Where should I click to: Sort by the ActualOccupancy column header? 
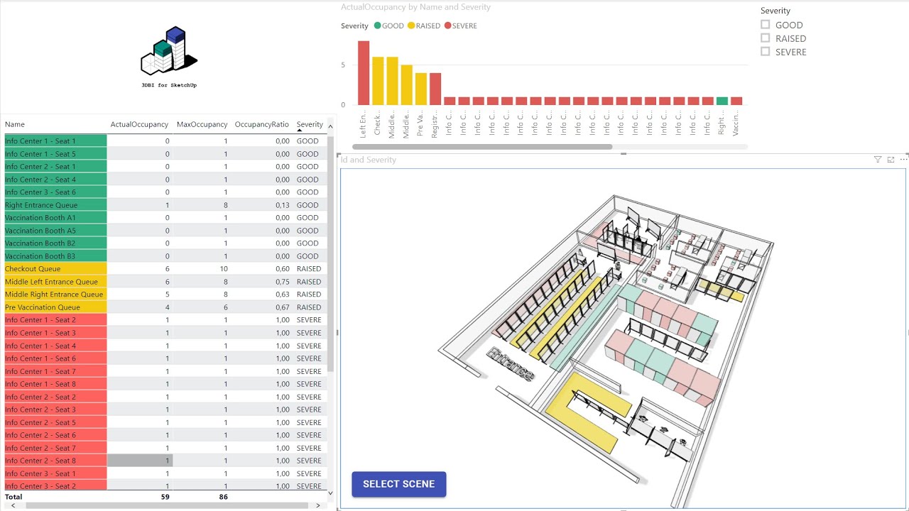click(x=139, y=124)
